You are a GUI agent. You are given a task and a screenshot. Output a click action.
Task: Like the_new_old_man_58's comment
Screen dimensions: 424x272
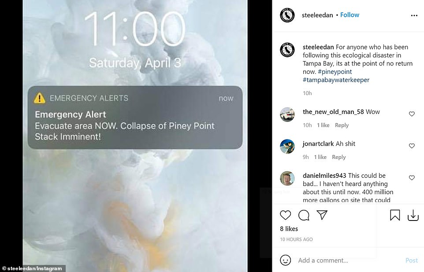click(x=412, y=114)
